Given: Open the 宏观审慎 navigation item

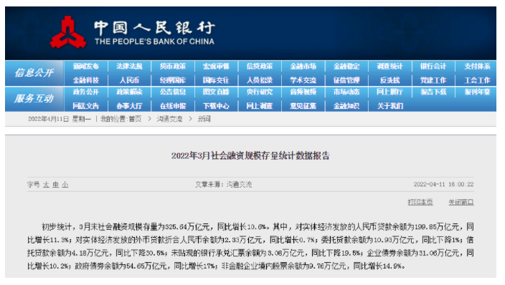Looking at the screenshot, I should coord(216,67).
